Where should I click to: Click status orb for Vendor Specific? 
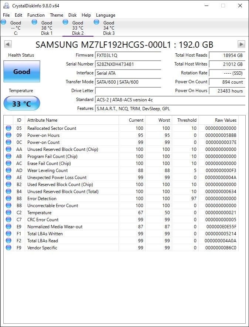coord(8,247)
